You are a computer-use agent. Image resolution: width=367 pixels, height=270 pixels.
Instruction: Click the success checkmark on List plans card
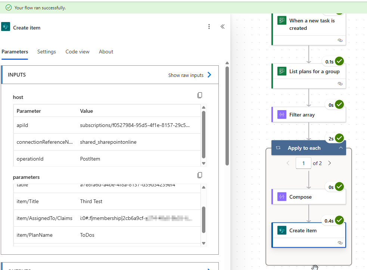(x=339, y=61)
